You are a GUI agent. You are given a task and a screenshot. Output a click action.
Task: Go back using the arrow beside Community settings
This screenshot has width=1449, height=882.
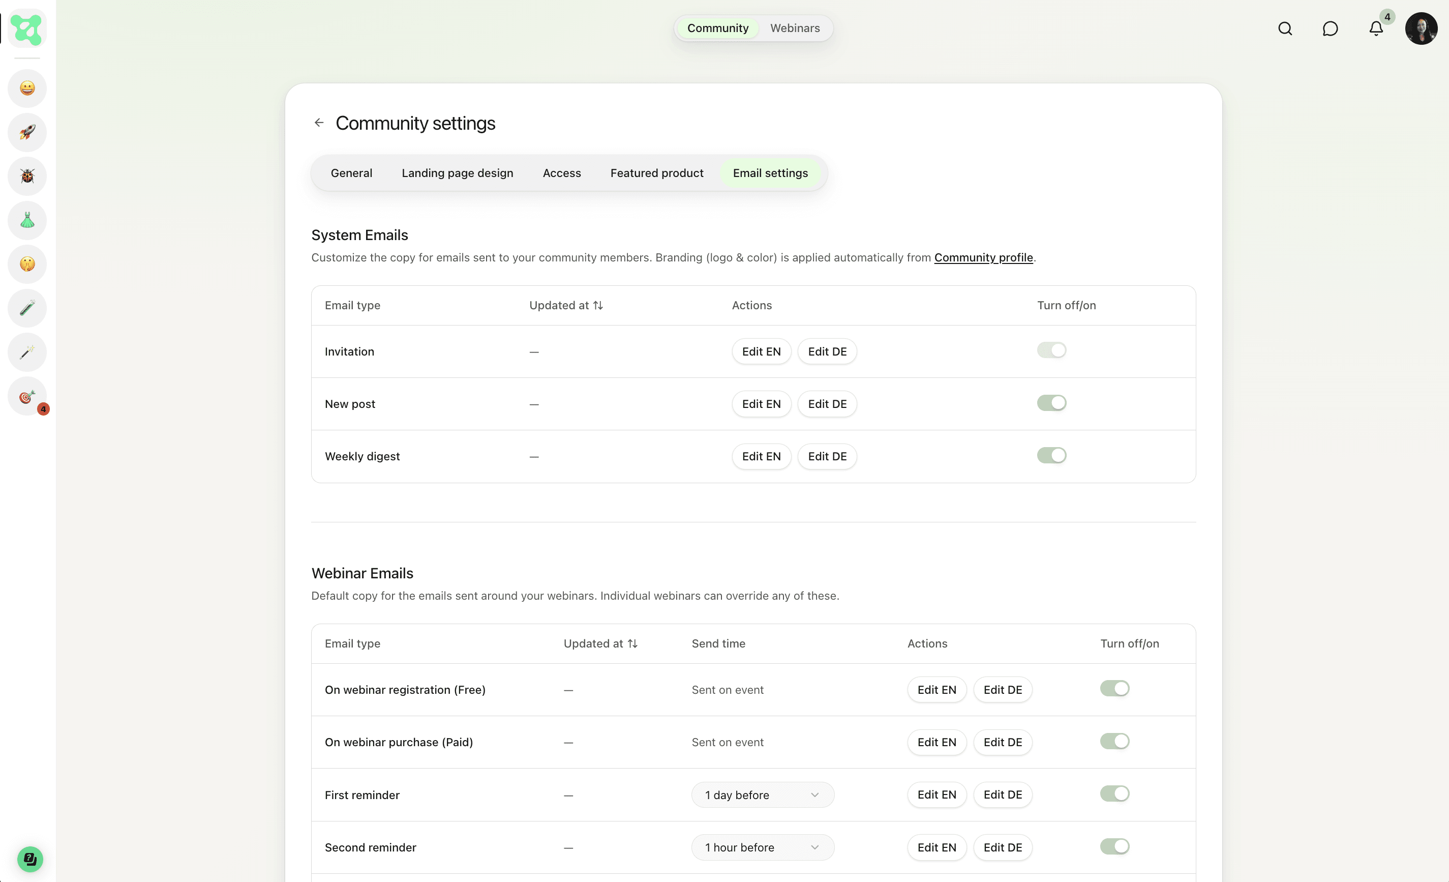pos(319,123)
